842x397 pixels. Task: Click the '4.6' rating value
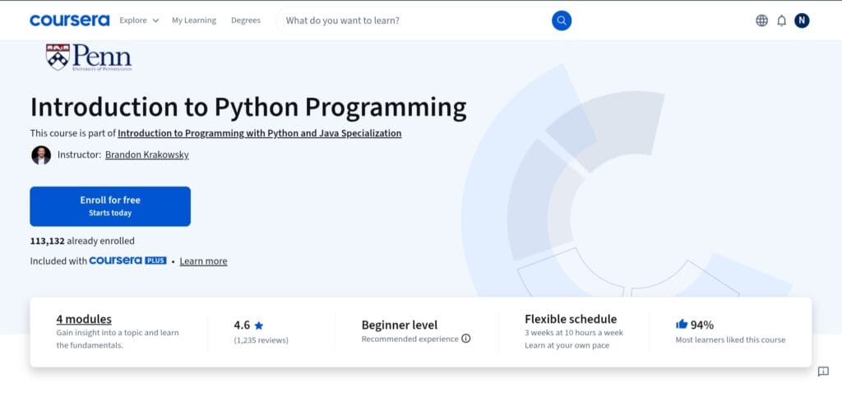coord(242,325)
